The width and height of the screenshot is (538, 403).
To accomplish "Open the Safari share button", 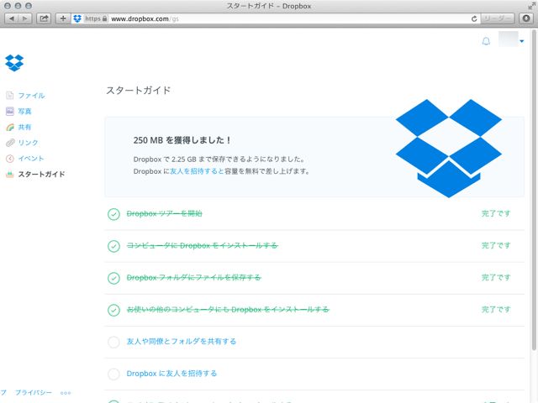I will click(44, 18).
